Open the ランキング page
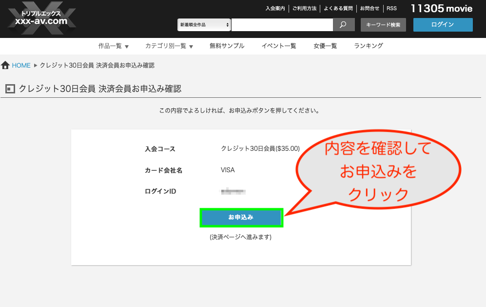The image size is (486, 307). (369, 46)
